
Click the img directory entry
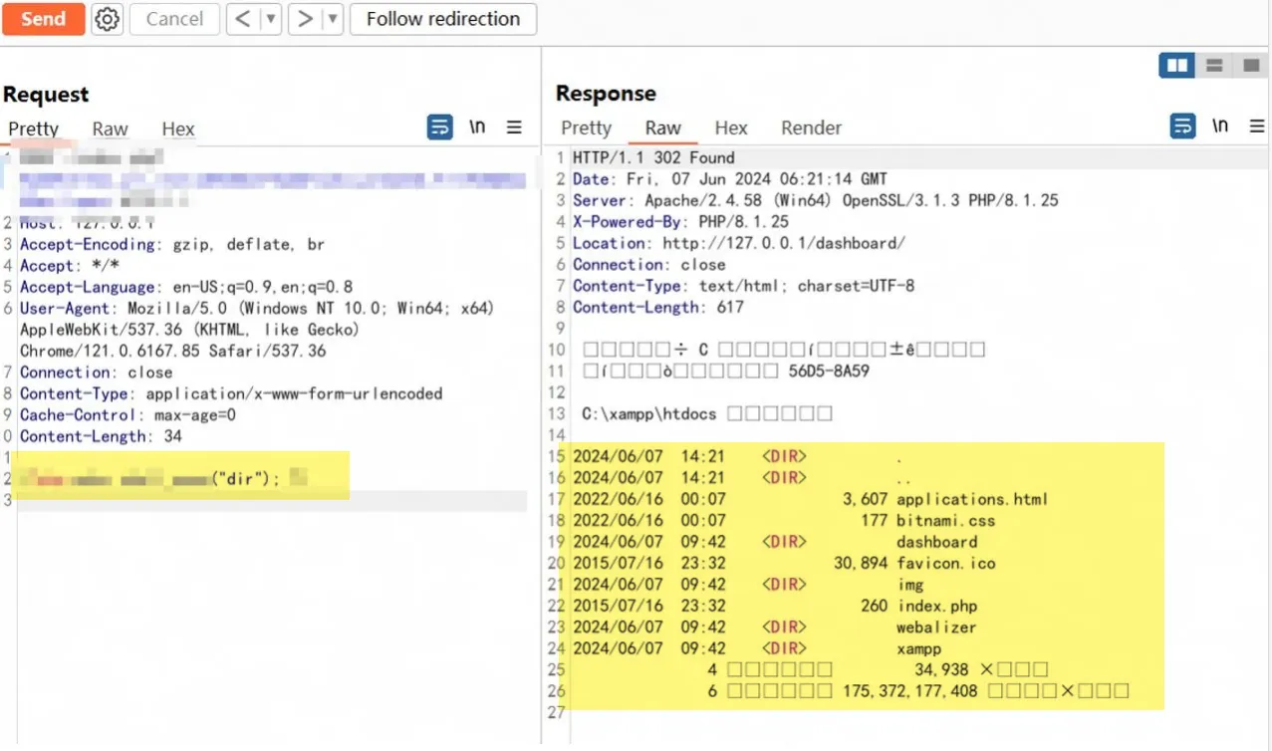click(909, 585)
